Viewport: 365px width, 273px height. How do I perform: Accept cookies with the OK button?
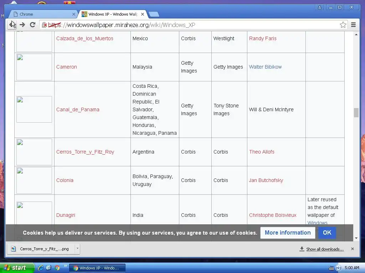pos(327,232)
